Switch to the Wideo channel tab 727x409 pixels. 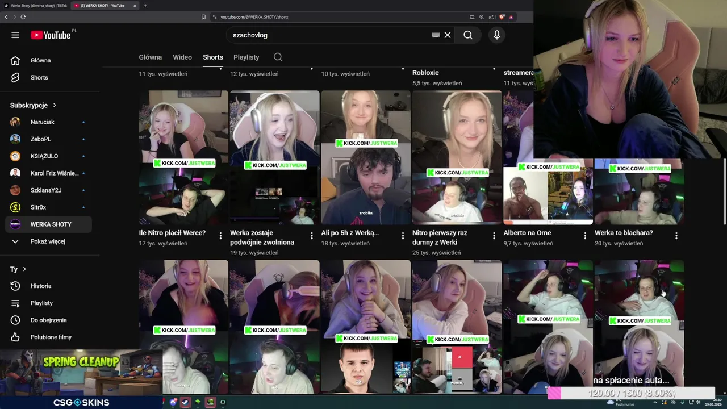click(x=182, y=57)
